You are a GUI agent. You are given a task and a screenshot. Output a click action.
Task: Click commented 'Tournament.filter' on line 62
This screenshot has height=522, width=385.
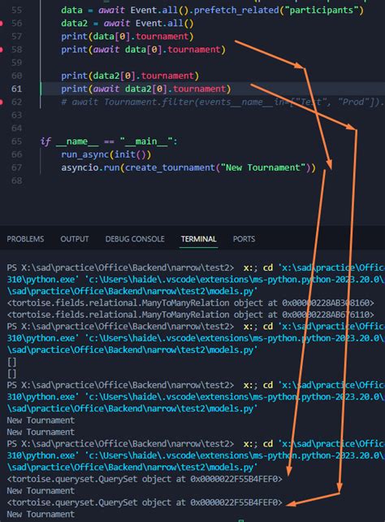pyautogui.click(x=149, y=102)
